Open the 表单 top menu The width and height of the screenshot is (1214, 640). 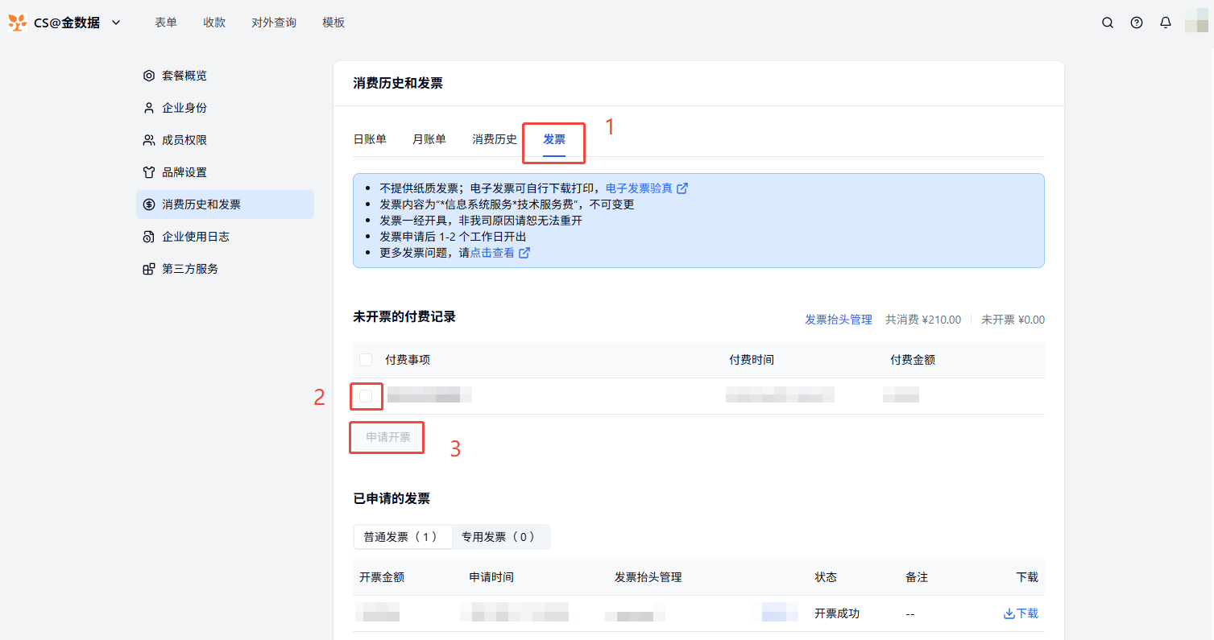click(x=166, y=23)
